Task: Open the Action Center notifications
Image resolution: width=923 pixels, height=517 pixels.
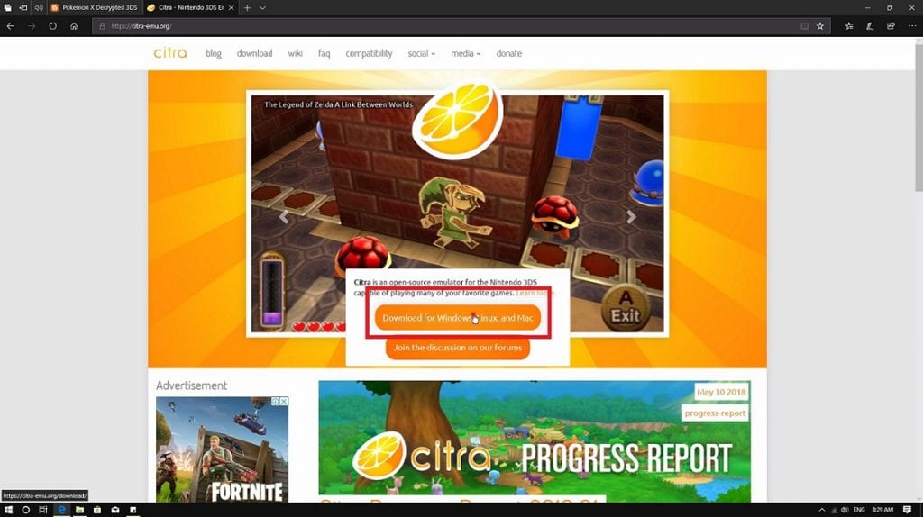Action: pos(907,510)
